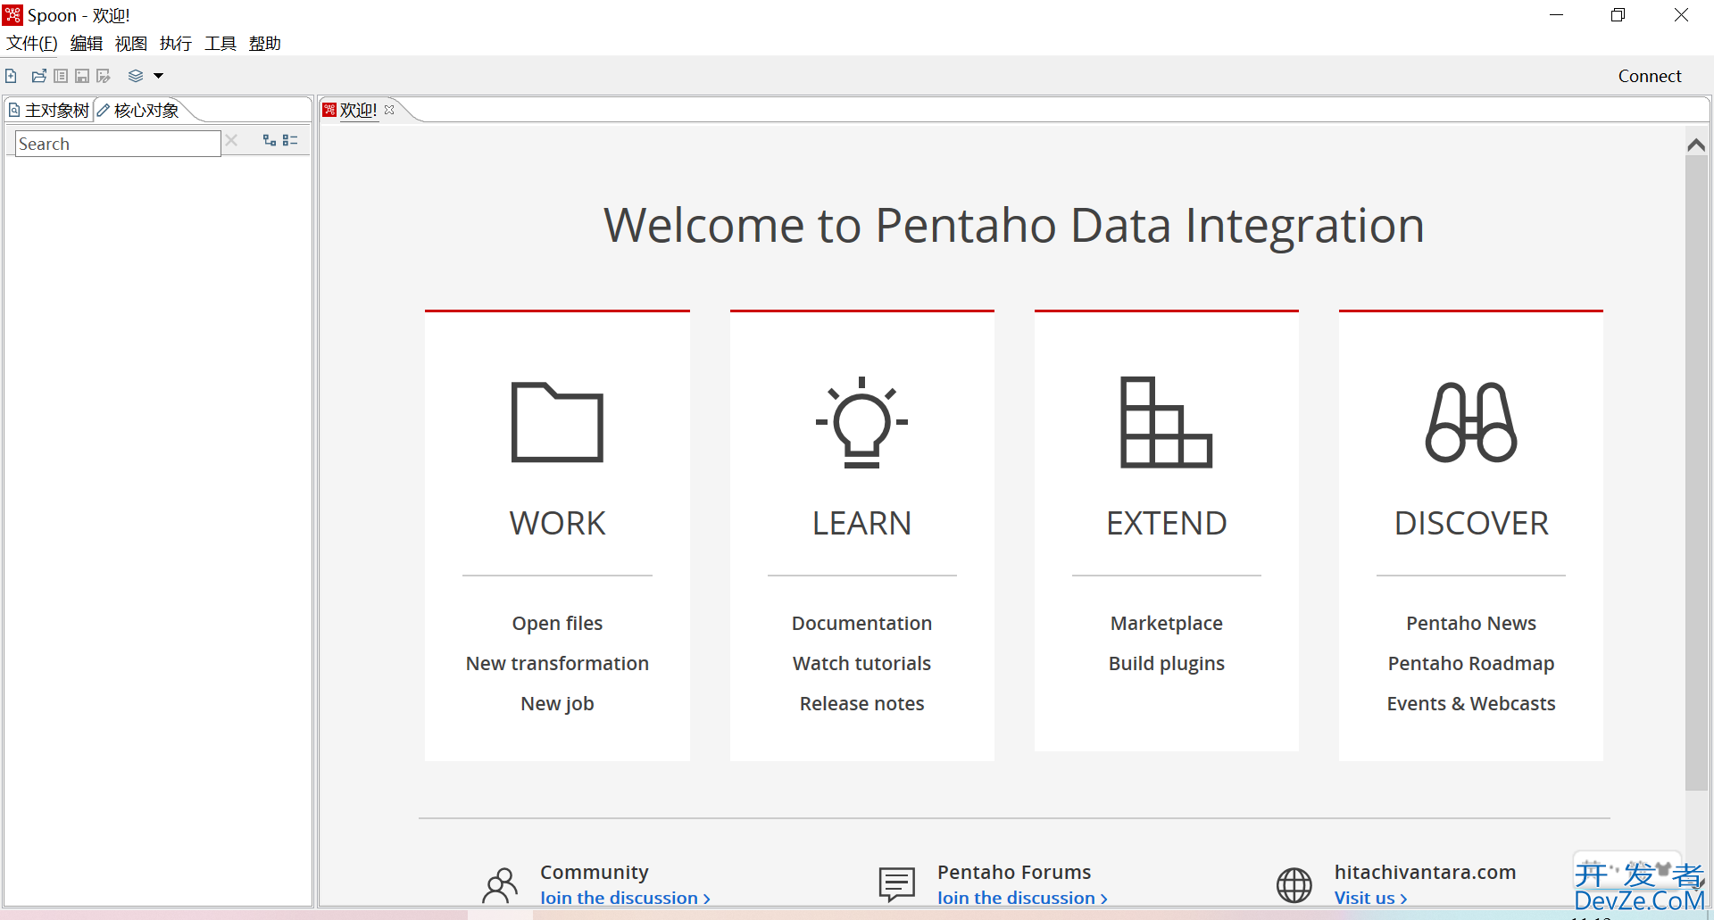
Task: Click the New transformation link
Action: pos(557,663)
